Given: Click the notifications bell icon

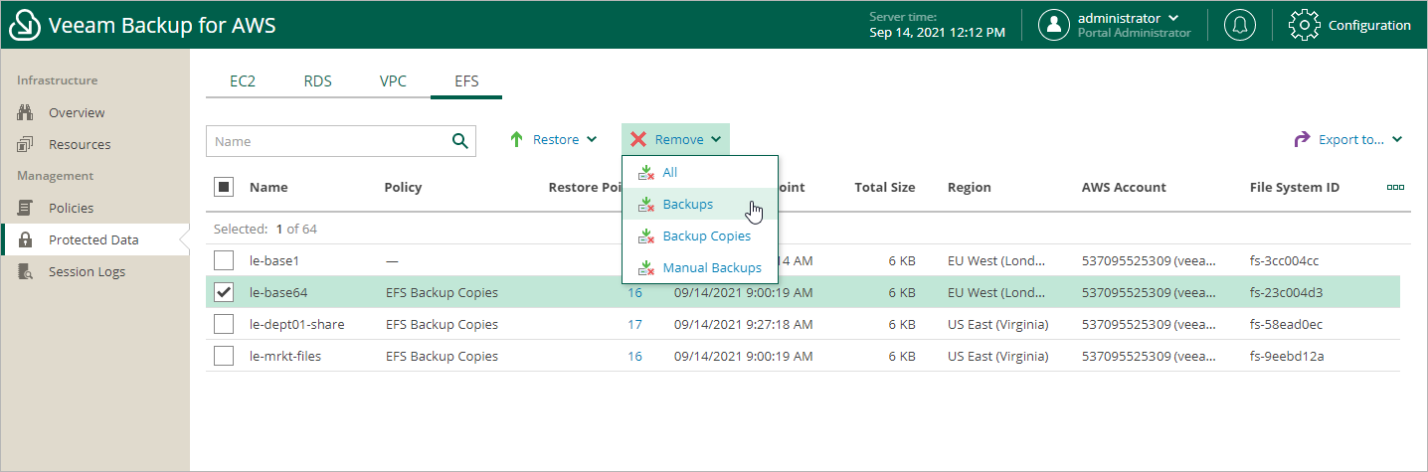Looking at the screenshot, I should click(1240, 25).
